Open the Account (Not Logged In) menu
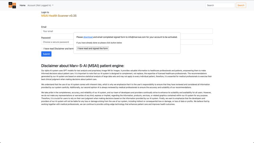254x143 pixels. pyautogui.click(x=40, y=5)
